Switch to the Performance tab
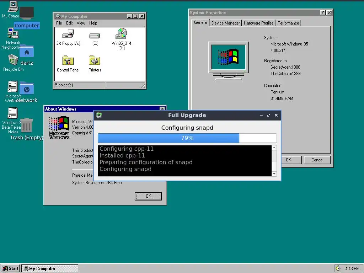The width and height of the screenshot is (364, 273). point(288,23)
